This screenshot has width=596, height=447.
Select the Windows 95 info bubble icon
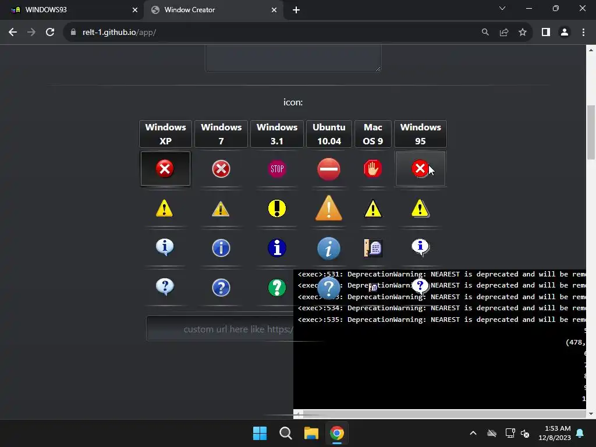click(420, 247)
